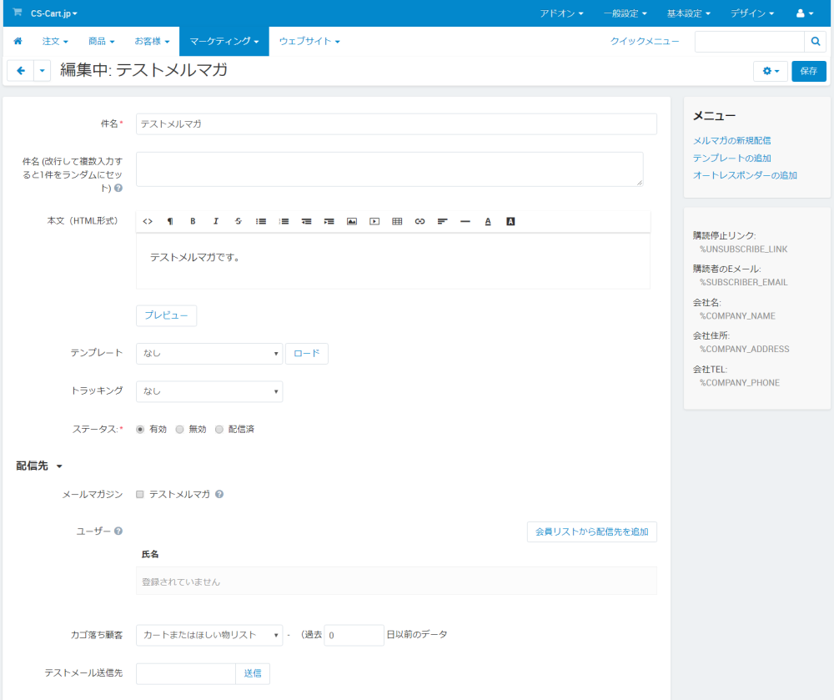Screen dimensions: 834x700
Task: Focus the top search box
Action: pos(750,42)
